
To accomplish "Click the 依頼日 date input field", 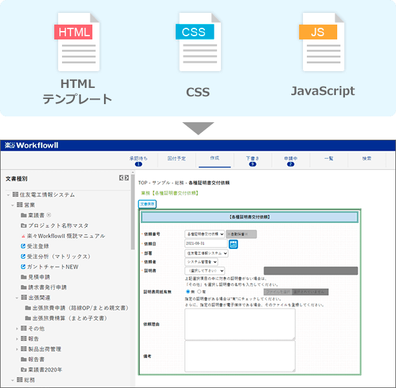I will click(x=206, y=243).
